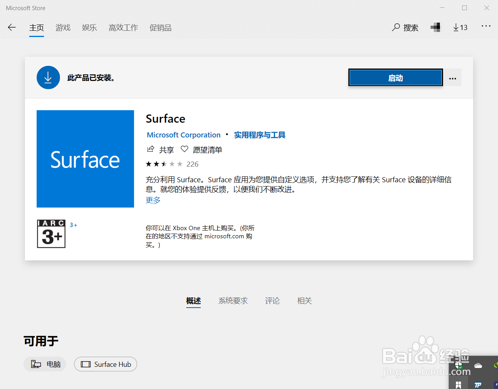Image resolution: width=498 pixels, height=389 pixels.
Task: View the 系统要求 tab
Action: click(x=233, y=301)
